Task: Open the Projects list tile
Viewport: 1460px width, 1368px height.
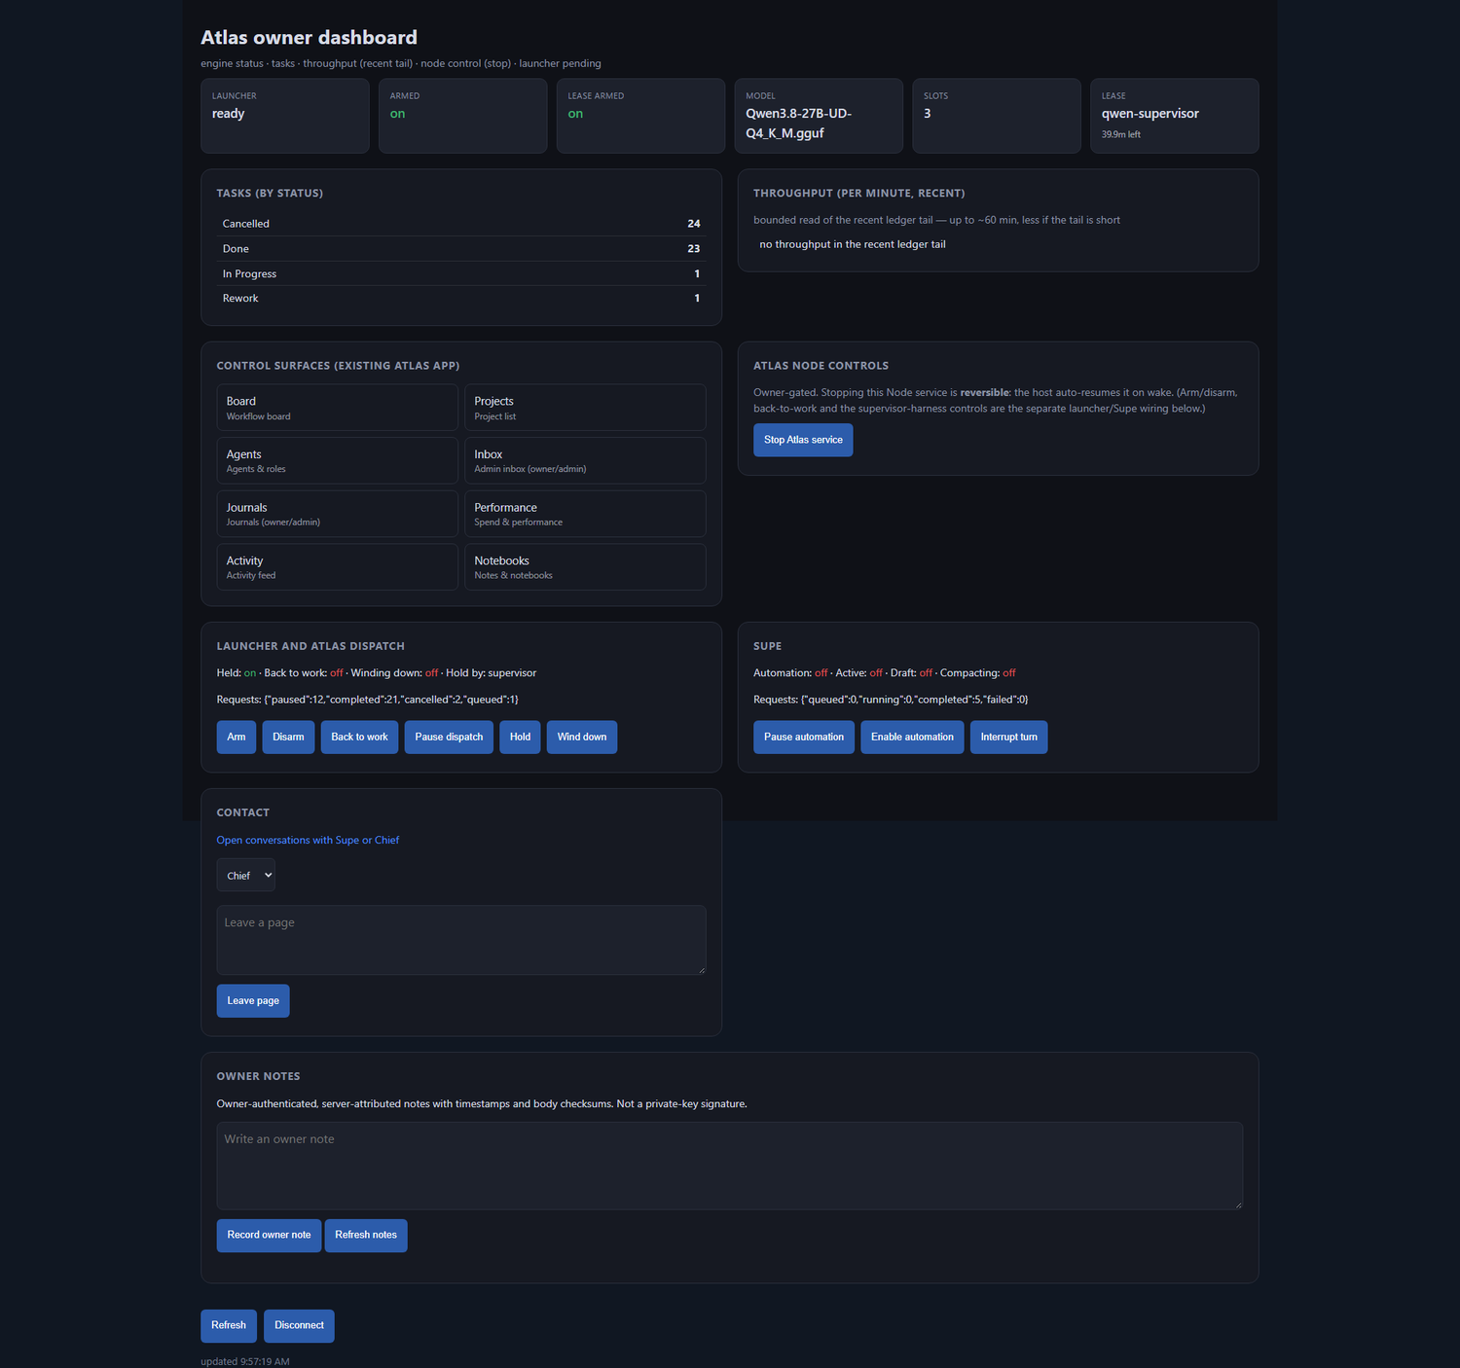Action: click(x=585, y=408)
